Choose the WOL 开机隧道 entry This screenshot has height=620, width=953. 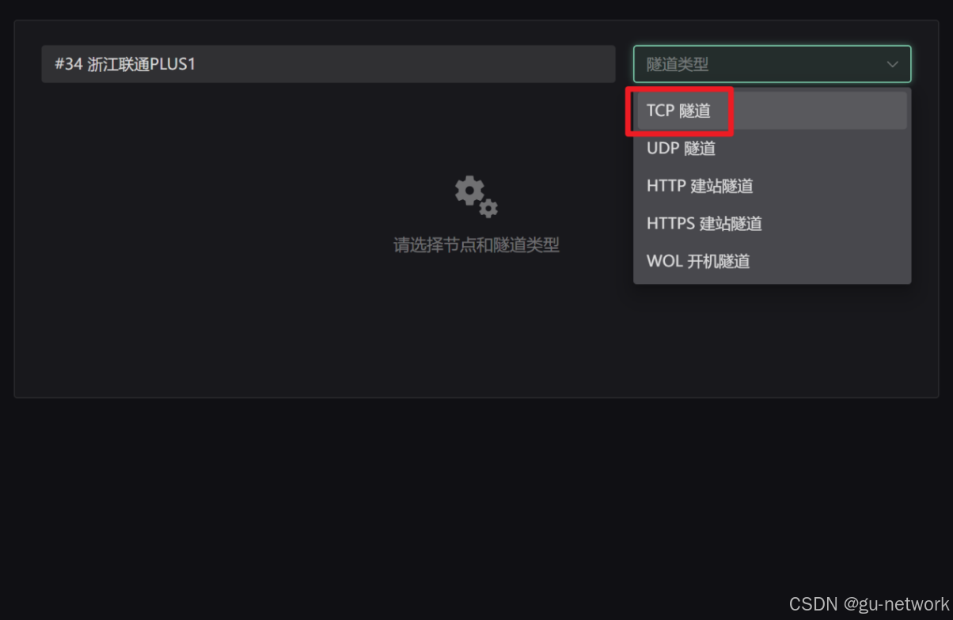tap(772, 261)
